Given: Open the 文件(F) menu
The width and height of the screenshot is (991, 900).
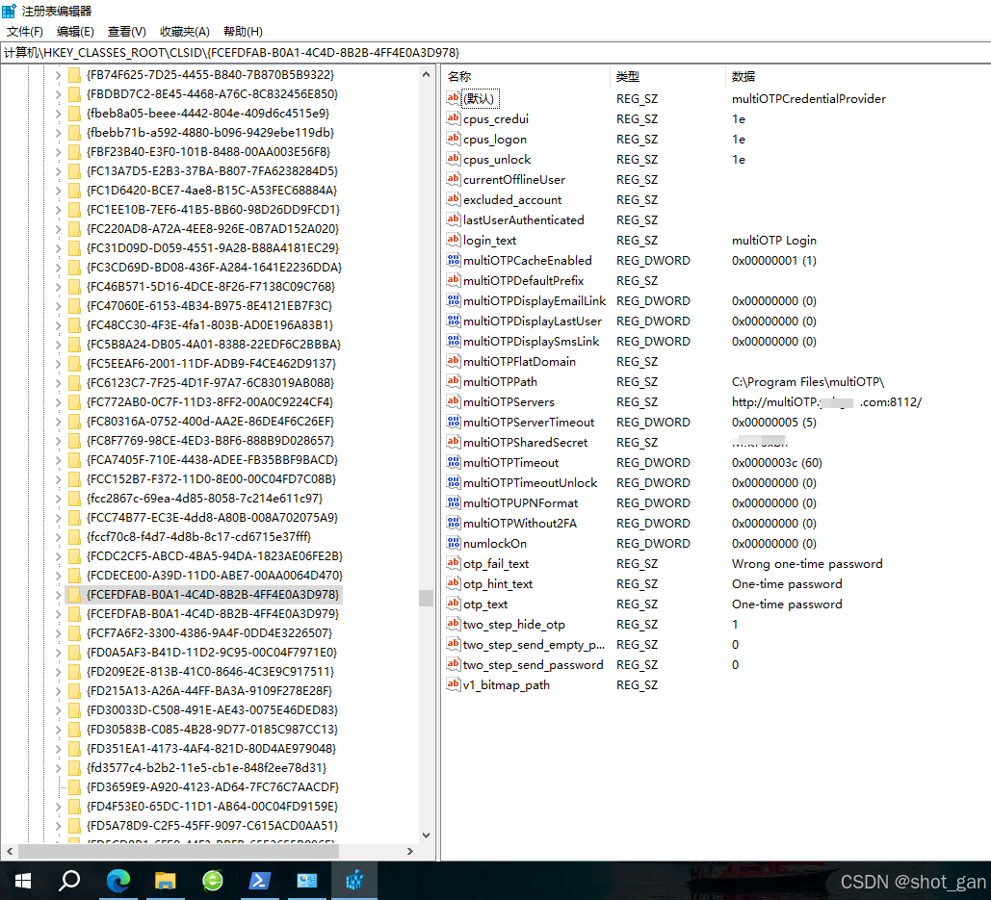Looking at the screenshot, I should click(25, 32).
